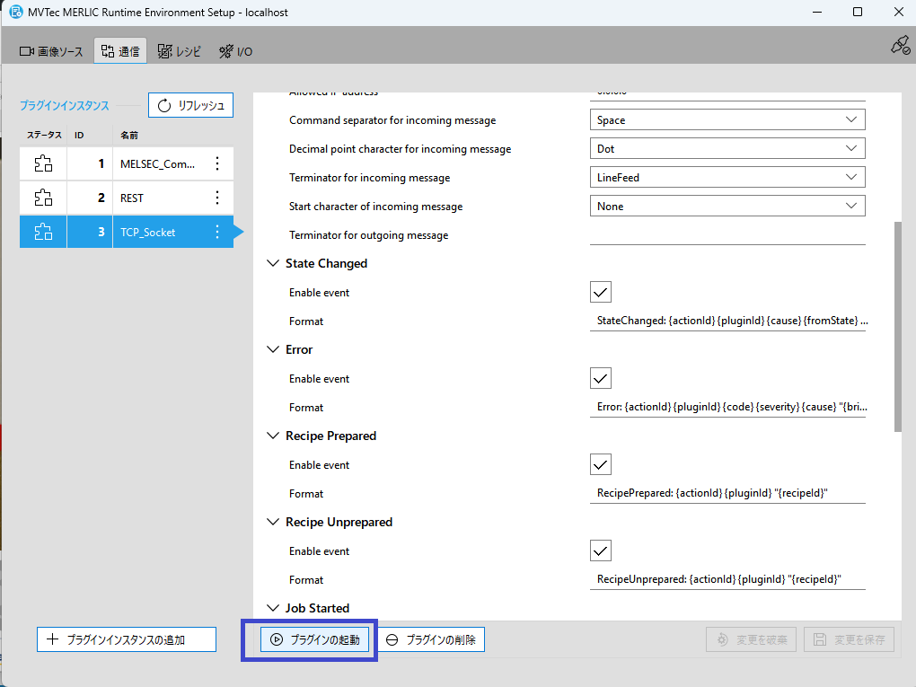Screen dimensions: 916x687
Task: Open the three-dot menu for TCP_Socket row
Action: tap(217, 232)
